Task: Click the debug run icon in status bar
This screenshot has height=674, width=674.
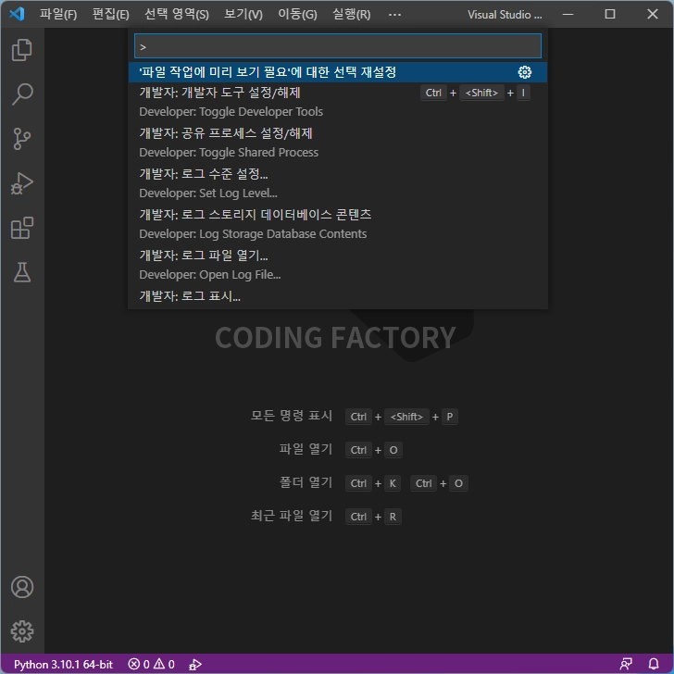Action: coord(195,665)
